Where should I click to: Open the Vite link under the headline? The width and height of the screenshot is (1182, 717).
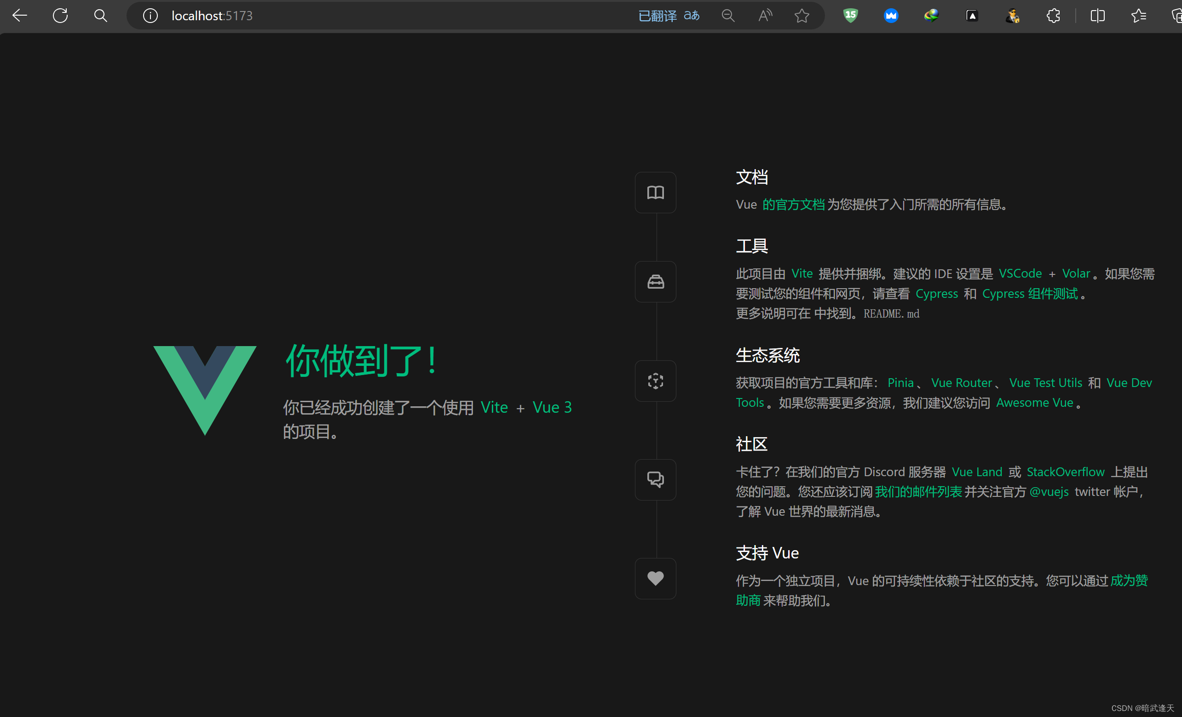tap(494, 407)
